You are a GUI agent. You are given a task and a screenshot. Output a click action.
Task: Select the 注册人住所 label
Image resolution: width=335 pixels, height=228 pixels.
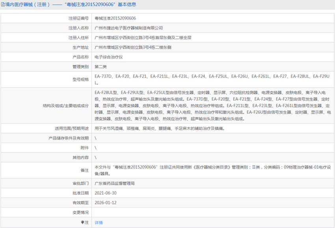tap(78, 38)
